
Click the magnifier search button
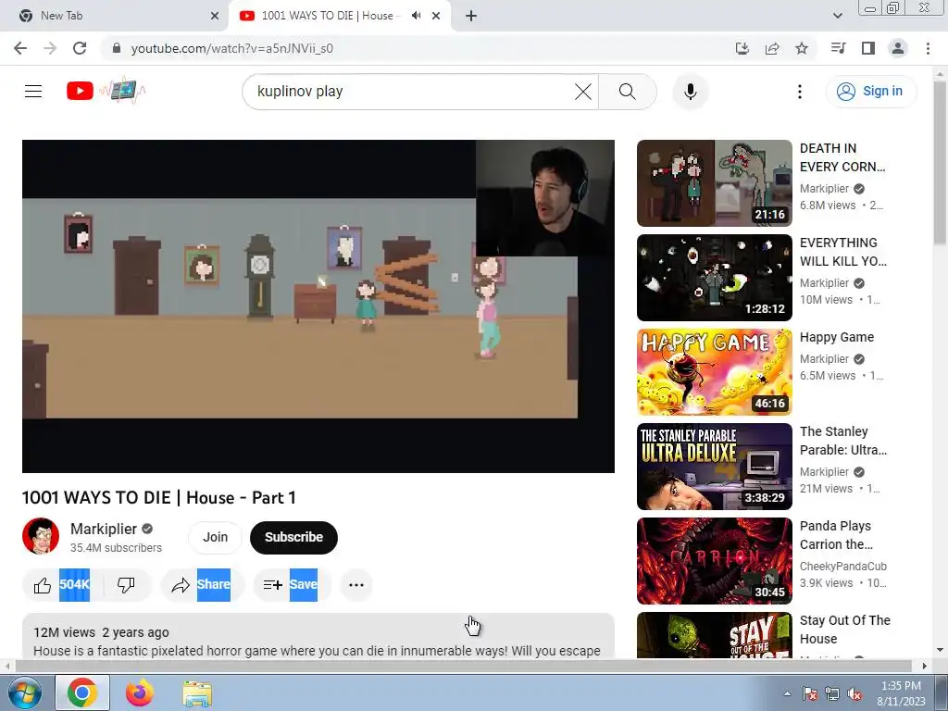click(x=628, y=92)
